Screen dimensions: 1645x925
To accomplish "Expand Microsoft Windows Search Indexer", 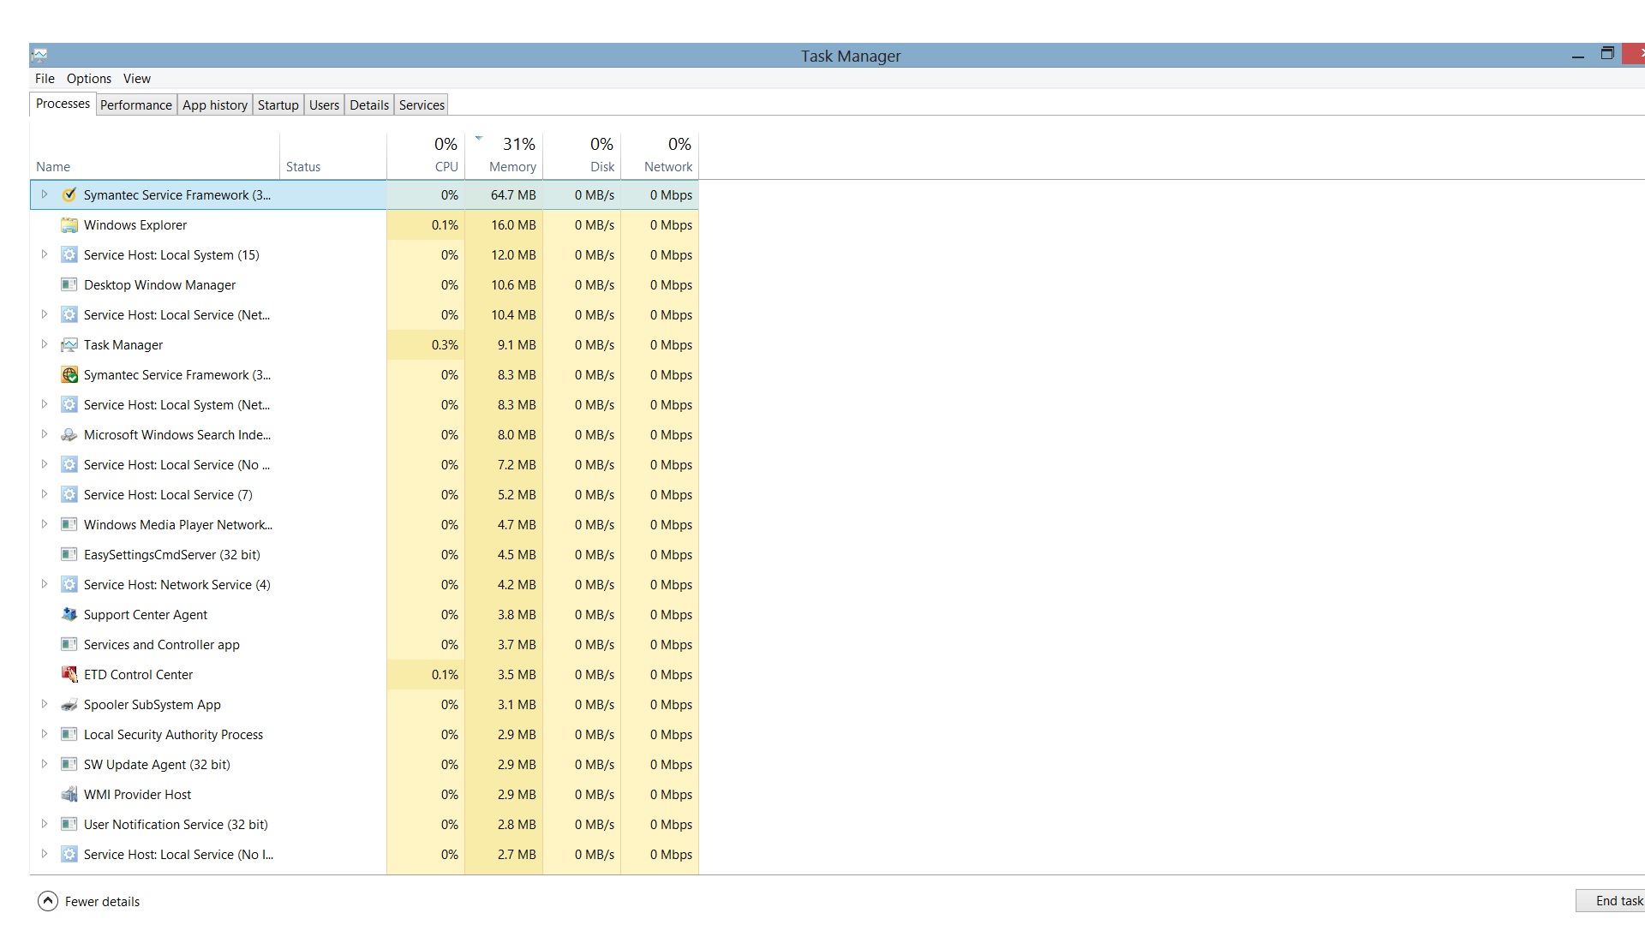I will 45,434.
